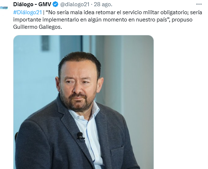Image resolution: width=208 pixels, height=169 pixels.
Task: Click the Diálogo - GMV display name
Action: (32, 4)
